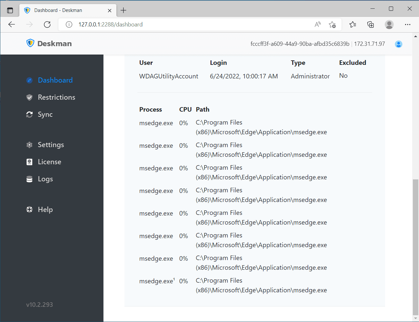Add this page to favorites
This screenshot has width=419, height=322.
coord(332,25)
